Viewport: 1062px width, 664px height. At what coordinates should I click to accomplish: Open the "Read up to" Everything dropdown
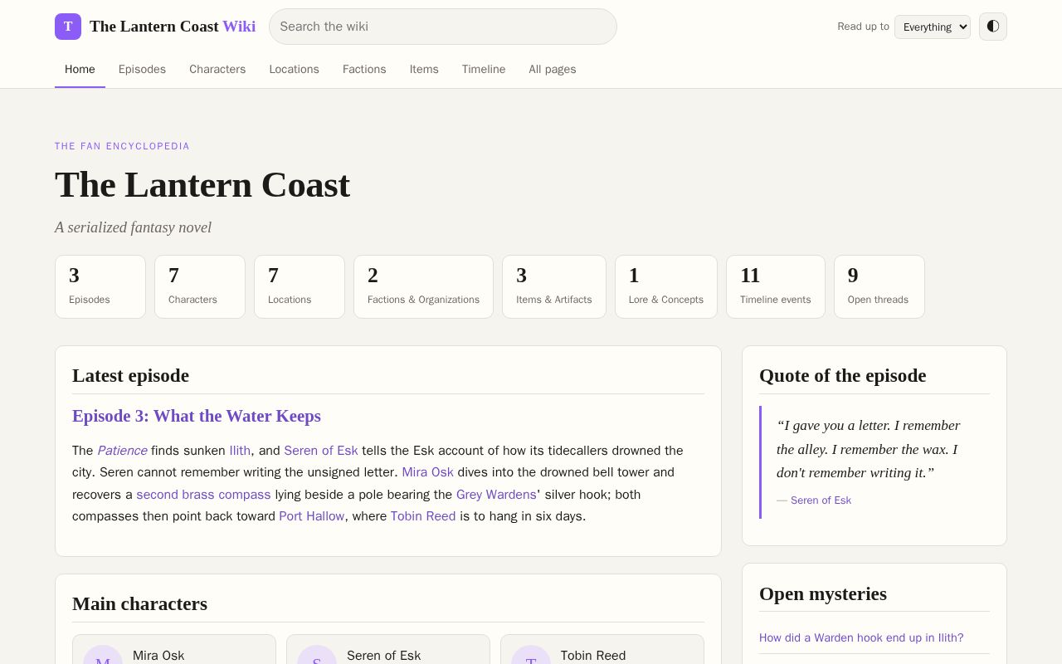coord(933,27)
